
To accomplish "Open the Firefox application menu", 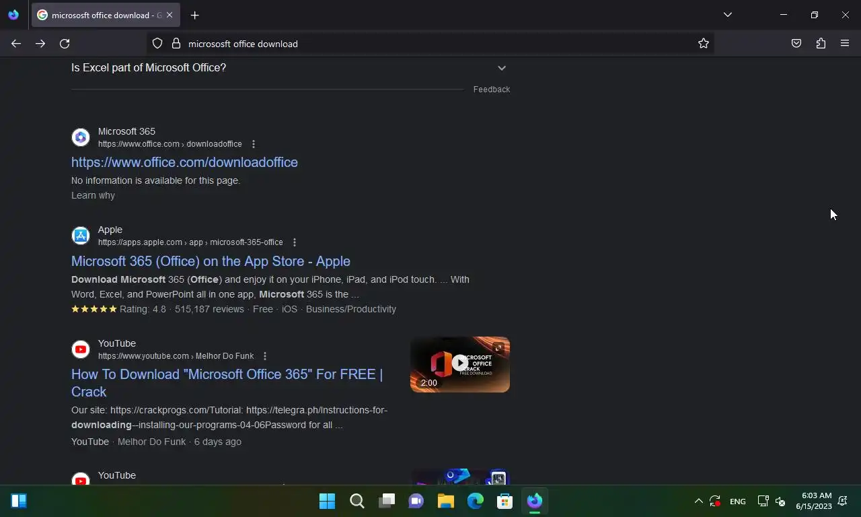I will (x=845, y=44).
